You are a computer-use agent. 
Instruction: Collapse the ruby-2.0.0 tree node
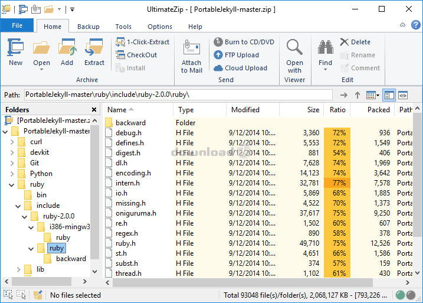tap(22, 216)
